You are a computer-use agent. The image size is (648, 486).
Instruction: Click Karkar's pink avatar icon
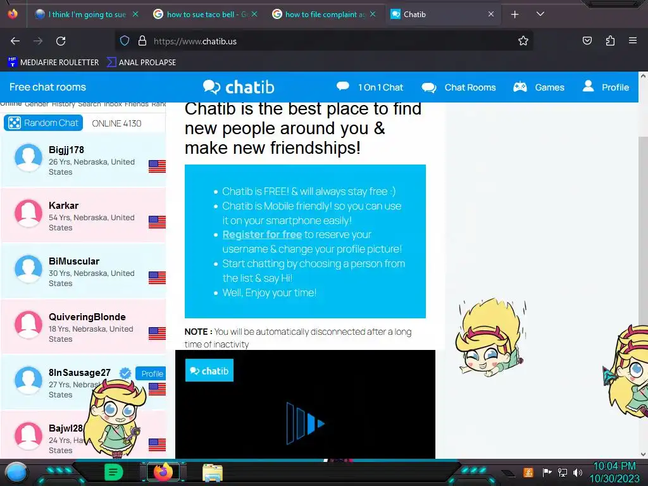point(28,213)
